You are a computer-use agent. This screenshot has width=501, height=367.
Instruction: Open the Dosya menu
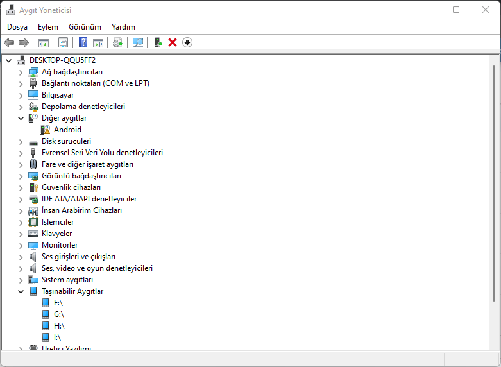17,27
